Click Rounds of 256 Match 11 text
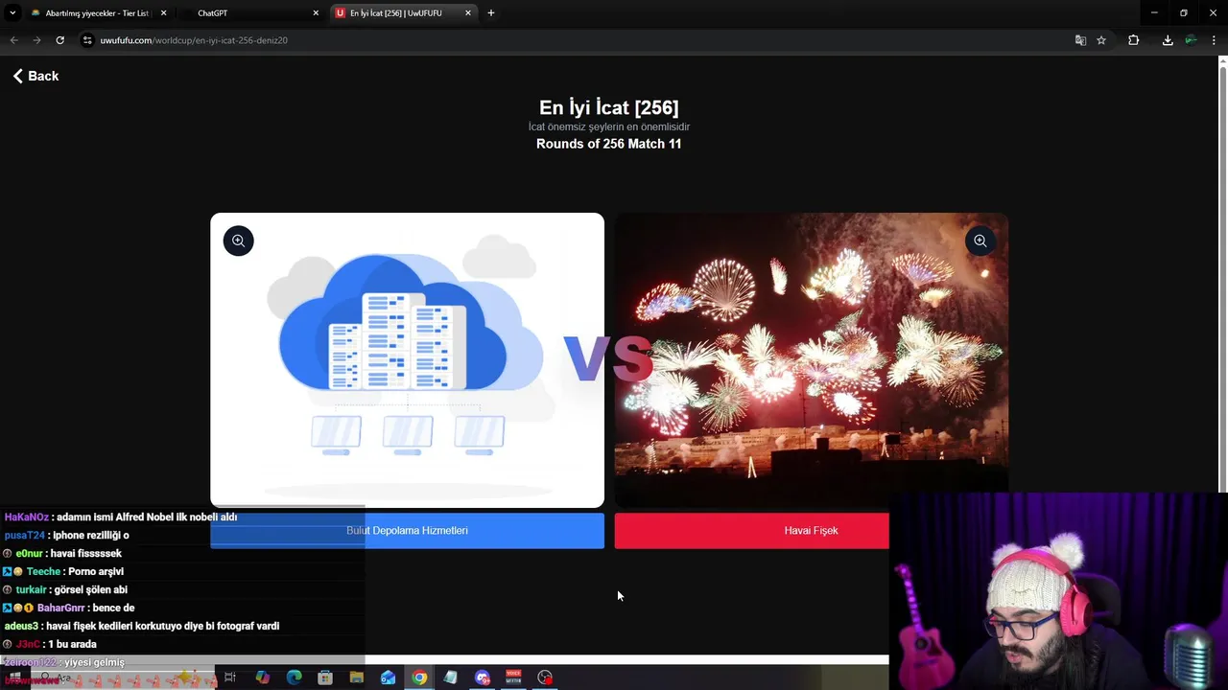The height and width of the screenshot is (690, 1228). 608,144
